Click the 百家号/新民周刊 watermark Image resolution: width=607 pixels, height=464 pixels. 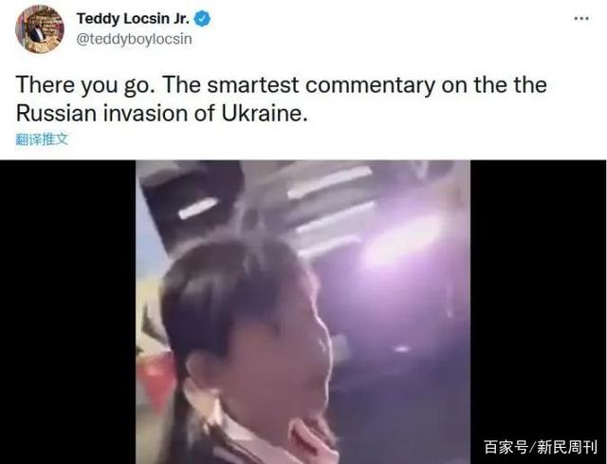pos(541,447)
